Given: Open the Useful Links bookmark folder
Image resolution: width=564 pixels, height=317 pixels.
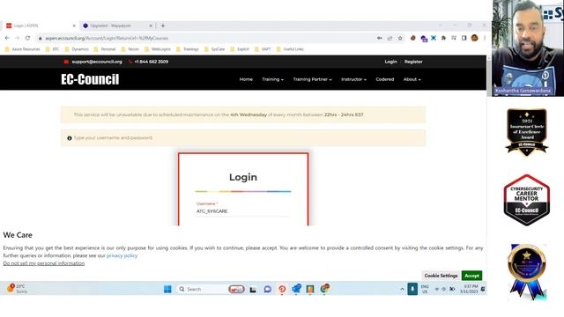Looking at the screenshot, I should (x=290, y=49).
